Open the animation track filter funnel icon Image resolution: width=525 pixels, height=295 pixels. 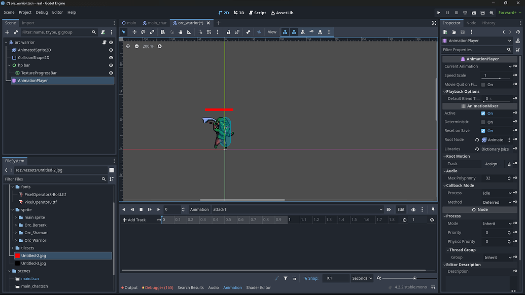(285, 278)
